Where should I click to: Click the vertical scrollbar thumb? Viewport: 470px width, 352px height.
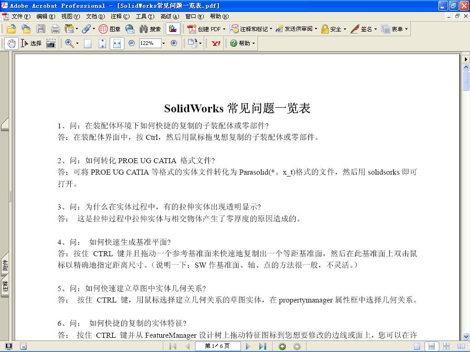[466, 81]
